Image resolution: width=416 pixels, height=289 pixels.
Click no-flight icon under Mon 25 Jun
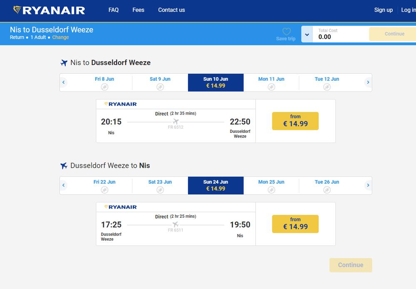click(271, 189)
